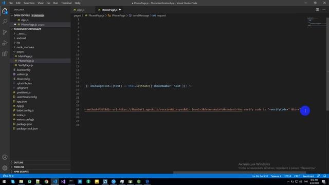The image size is (329, 185).
Task: Open Microsoft Edge from the taskbar
Action: (x=148, y=181)
